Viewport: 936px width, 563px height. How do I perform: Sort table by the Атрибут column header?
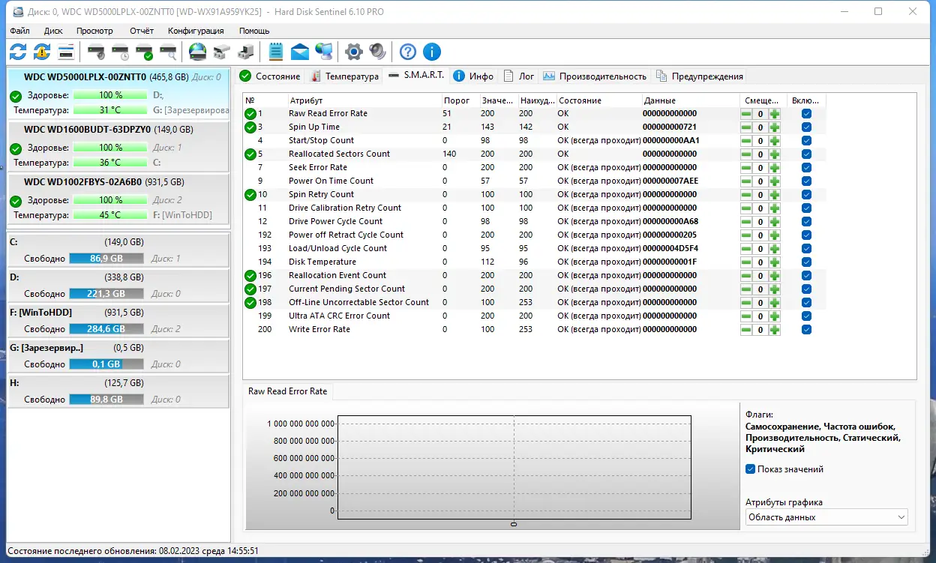(364, 100)
